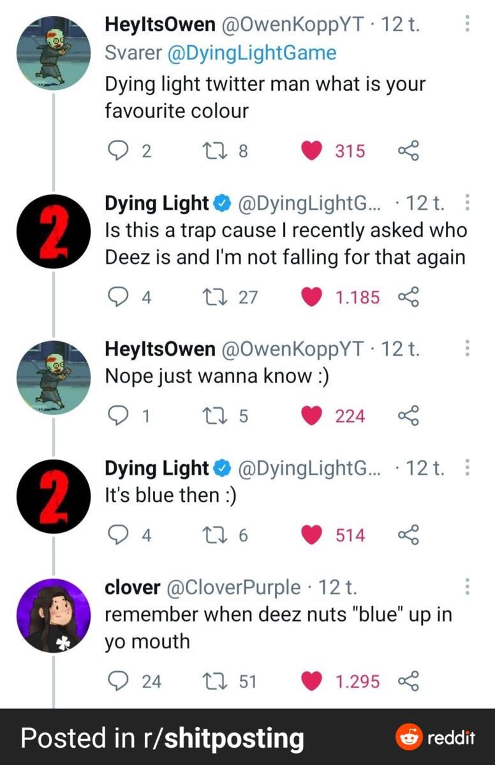Like HeyItsOwen's favourite colour tweet
495x765 pixels.
[311, 151]
